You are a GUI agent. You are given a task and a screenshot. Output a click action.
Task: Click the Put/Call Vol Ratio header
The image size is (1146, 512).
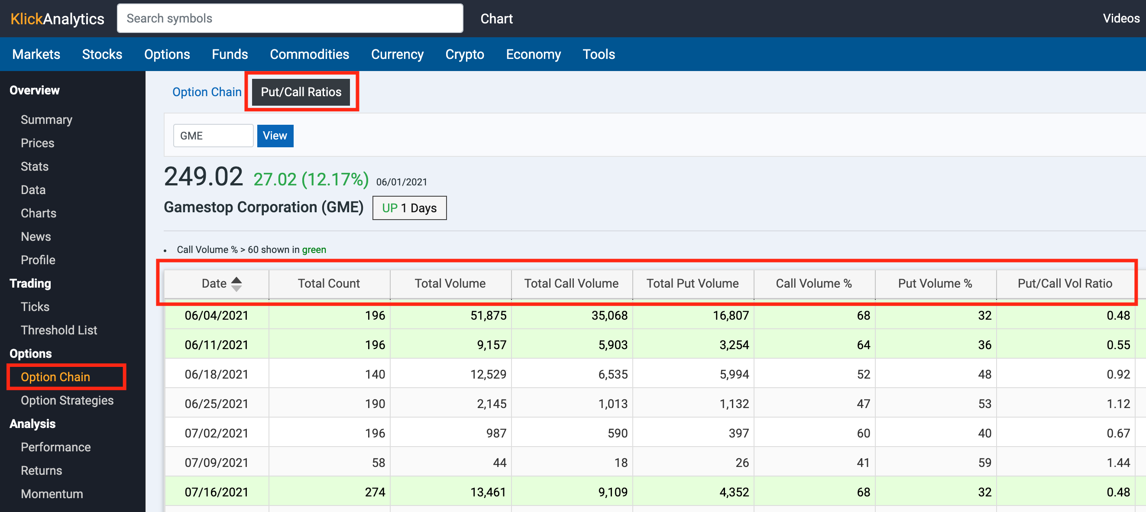1065,284
